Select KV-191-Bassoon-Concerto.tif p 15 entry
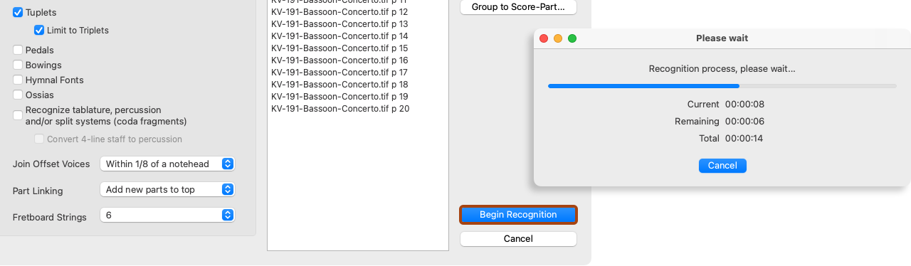 (x=339, y=48)
